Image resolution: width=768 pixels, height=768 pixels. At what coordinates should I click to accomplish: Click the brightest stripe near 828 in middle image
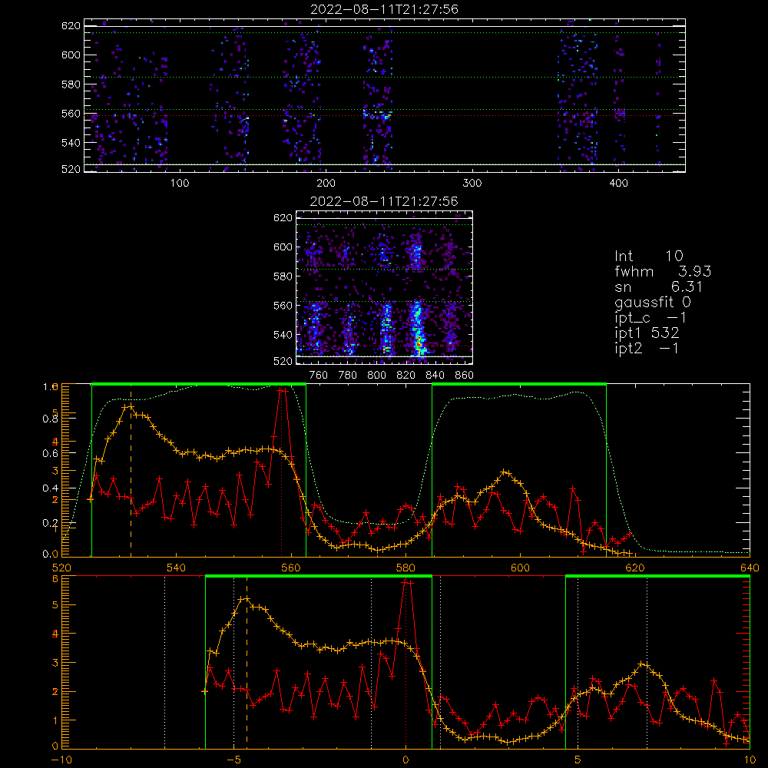tap(418, 328)
